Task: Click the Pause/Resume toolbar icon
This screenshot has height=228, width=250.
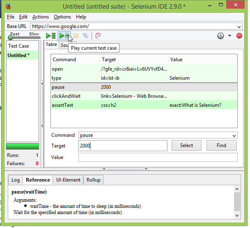Action: click(76, 36)
